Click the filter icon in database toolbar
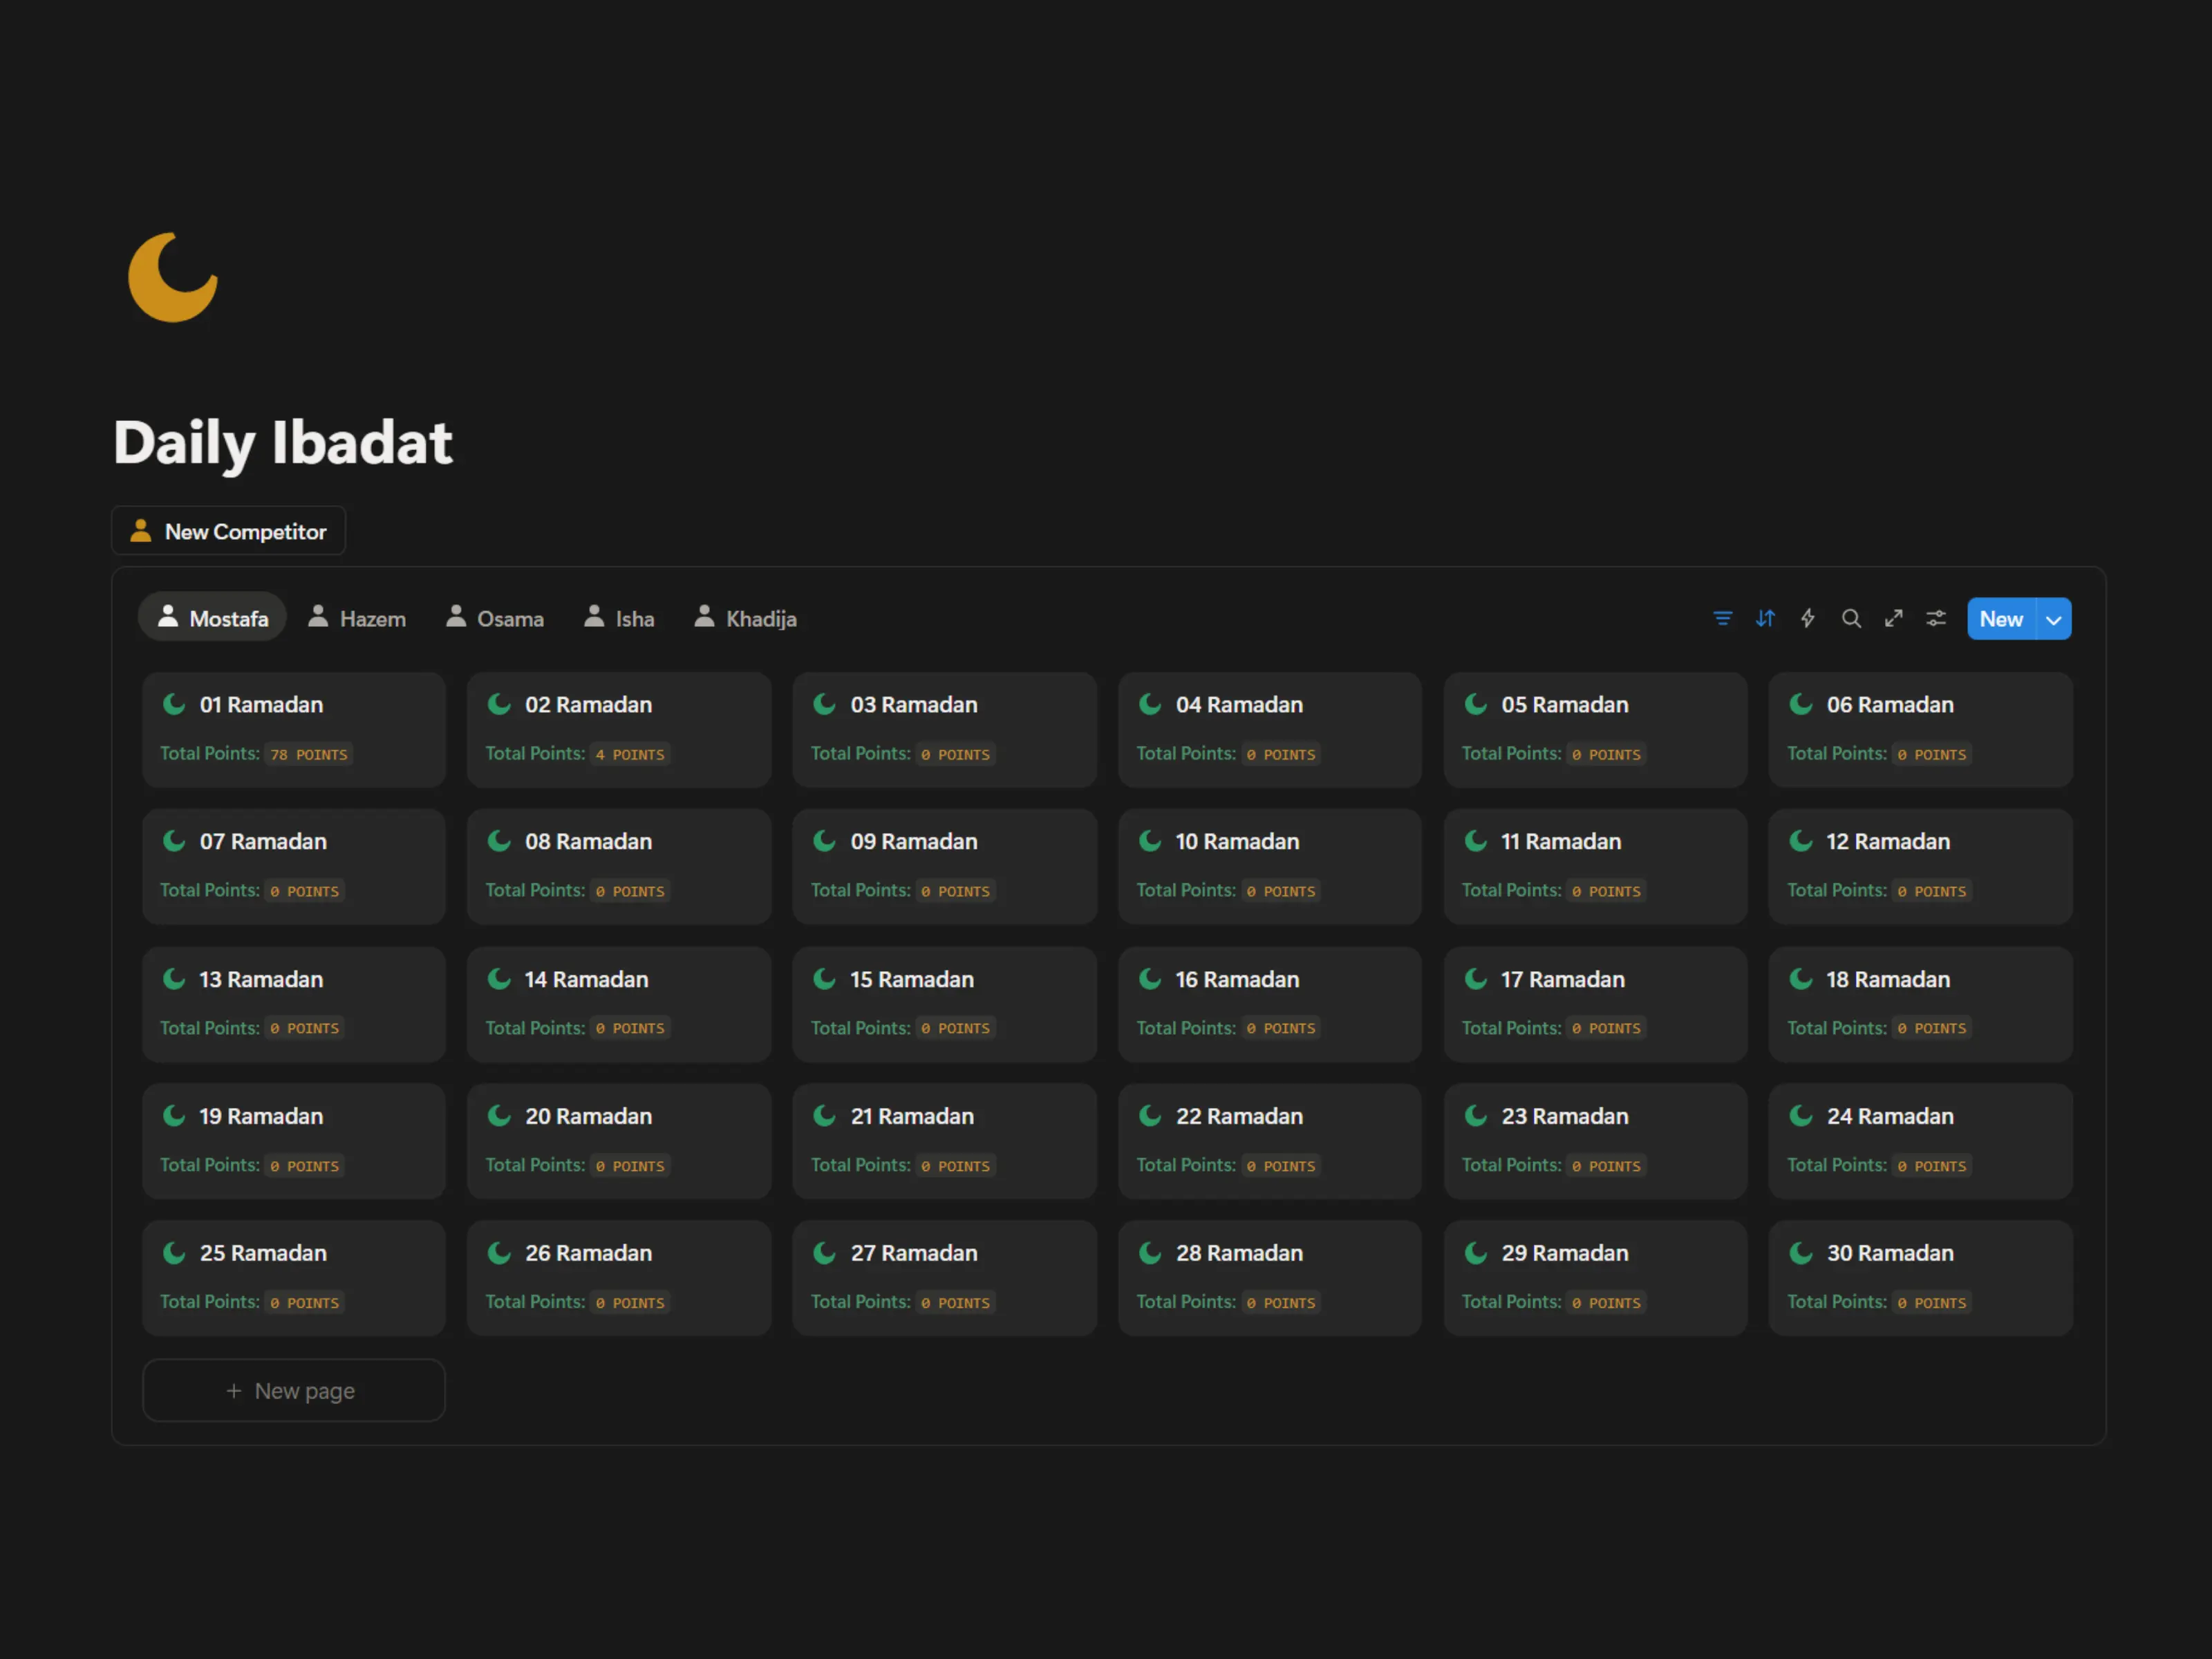Viewport: 2212px width, 1659px height. coord(1722,619)
